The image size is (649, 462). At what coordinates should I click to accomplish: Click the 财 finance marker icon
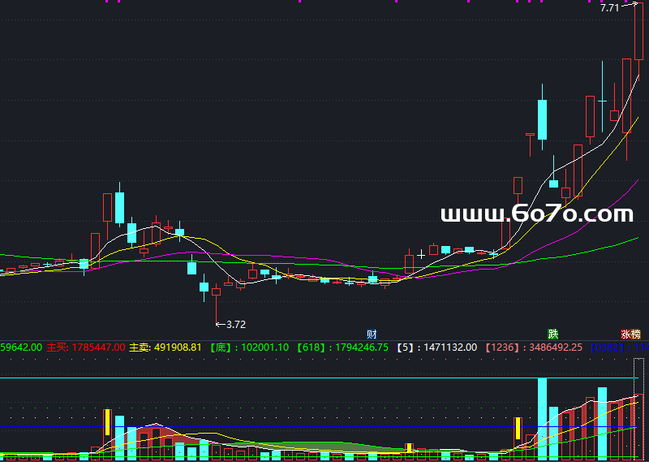tap(372, 334)
